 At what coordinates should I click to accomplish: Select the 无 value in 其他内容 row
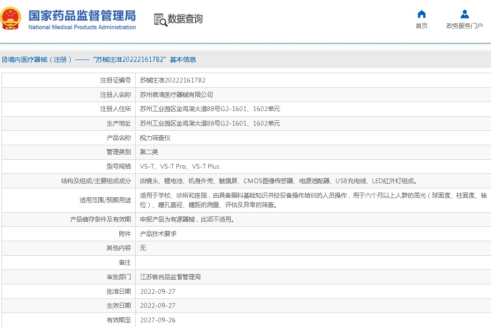pyautogui.click(x=143, y=248)
